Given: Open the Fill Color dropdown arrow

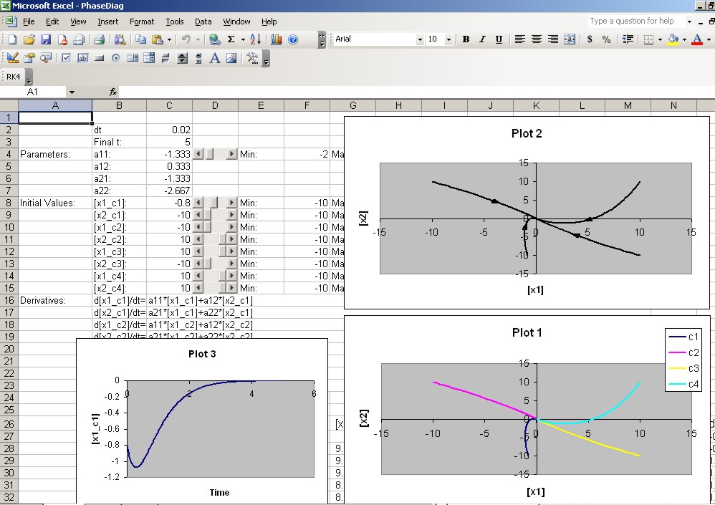Looking at the screenshot, I should click(x=684, y=39).
